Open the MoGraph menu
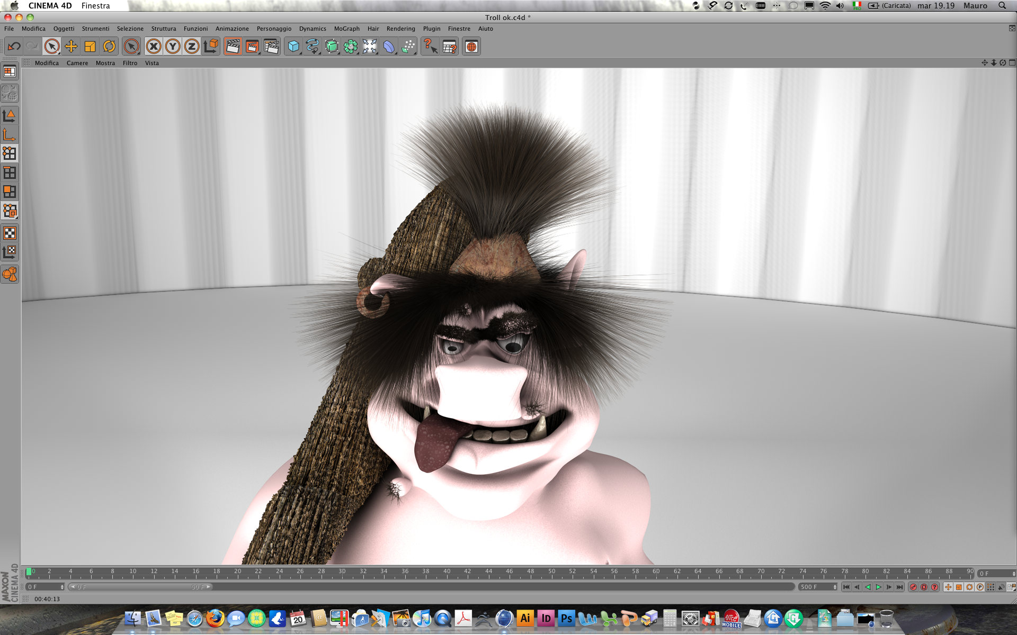The width and height of the screenshot is (1017, 635). tap(346, 29)
